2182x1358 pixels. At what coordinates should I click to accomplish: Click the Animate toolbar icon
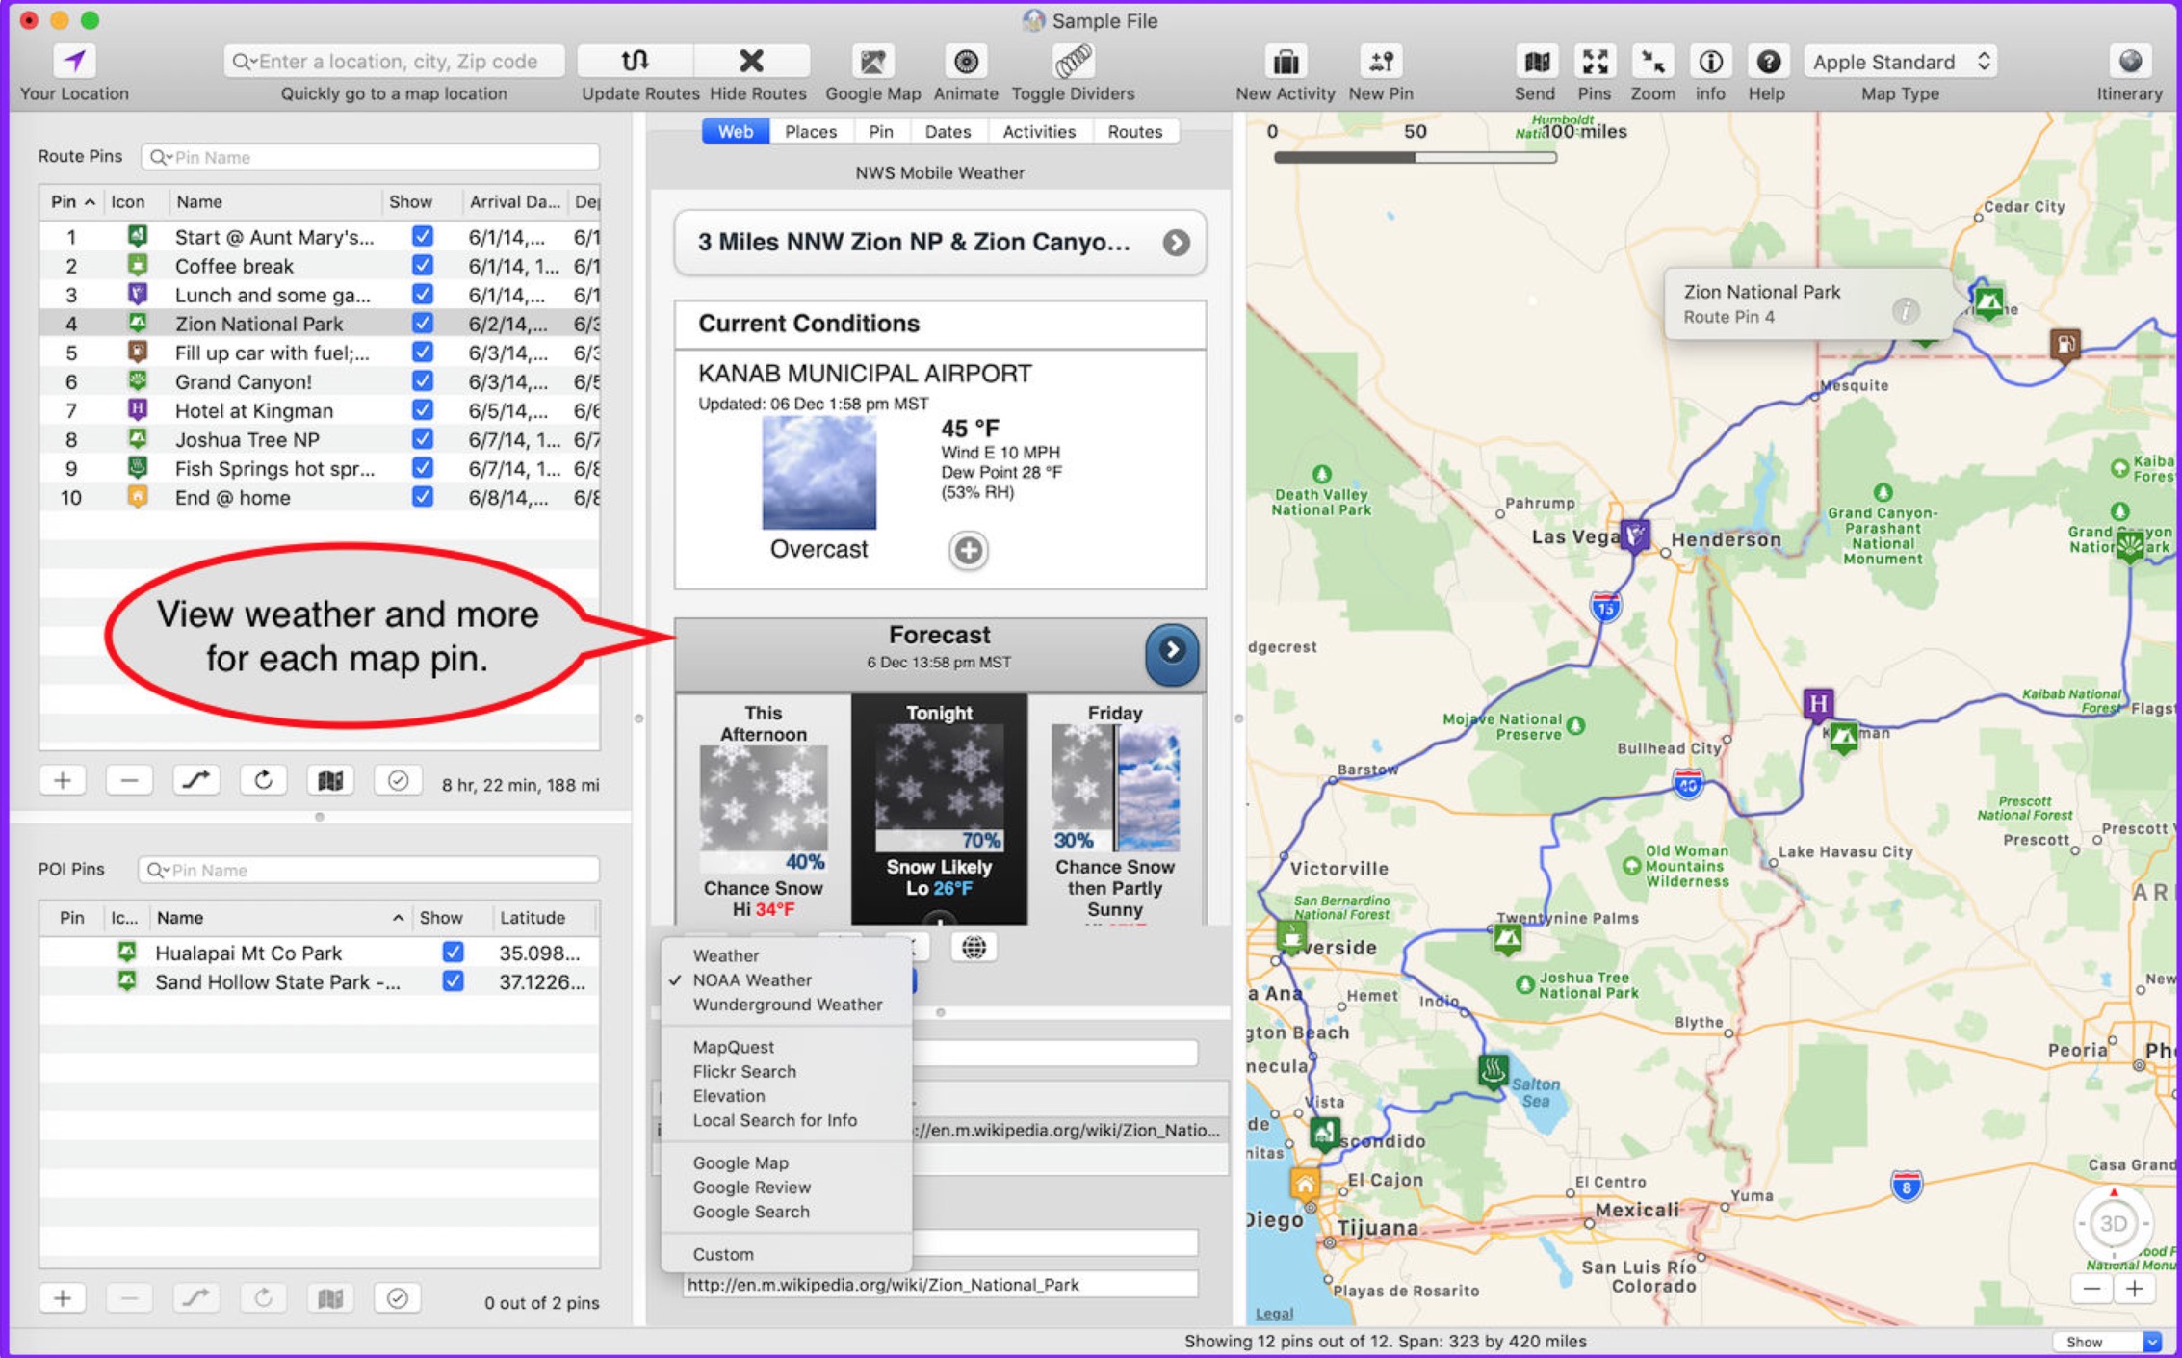click(965, 62)
